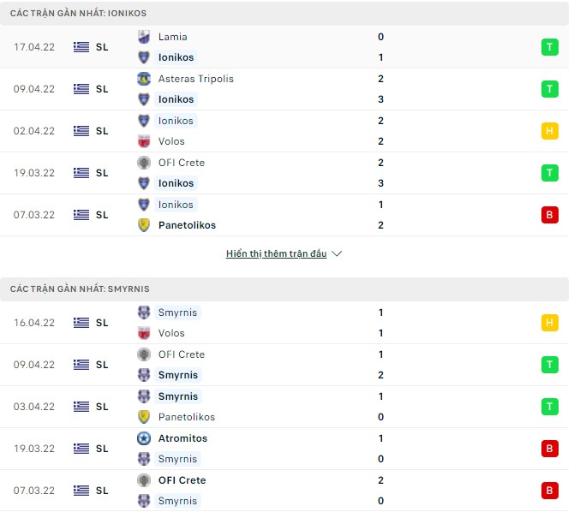Click the Volos crest under Ionikos on 02.04.22
The image size is (574, 512).
144,141
